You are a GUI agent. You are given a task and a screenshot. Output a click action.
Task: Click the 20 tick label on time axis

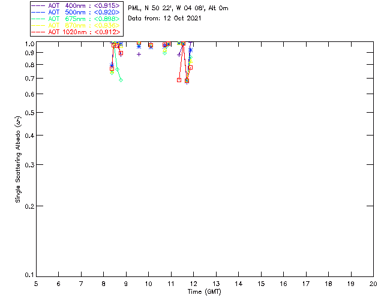click(x=373, y=283)
